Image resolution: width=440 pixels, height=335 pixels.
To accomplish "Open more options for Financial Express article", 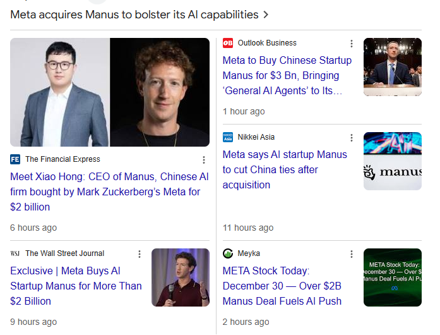I will click(203, 160).
